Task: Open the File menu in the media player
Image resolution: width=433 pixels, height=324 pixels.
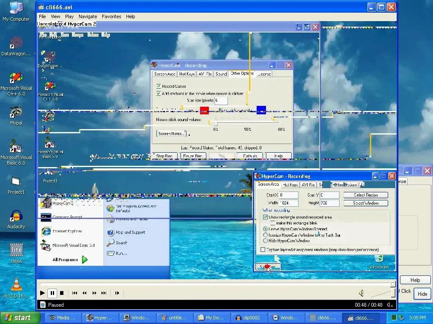Action: (42, 16)
